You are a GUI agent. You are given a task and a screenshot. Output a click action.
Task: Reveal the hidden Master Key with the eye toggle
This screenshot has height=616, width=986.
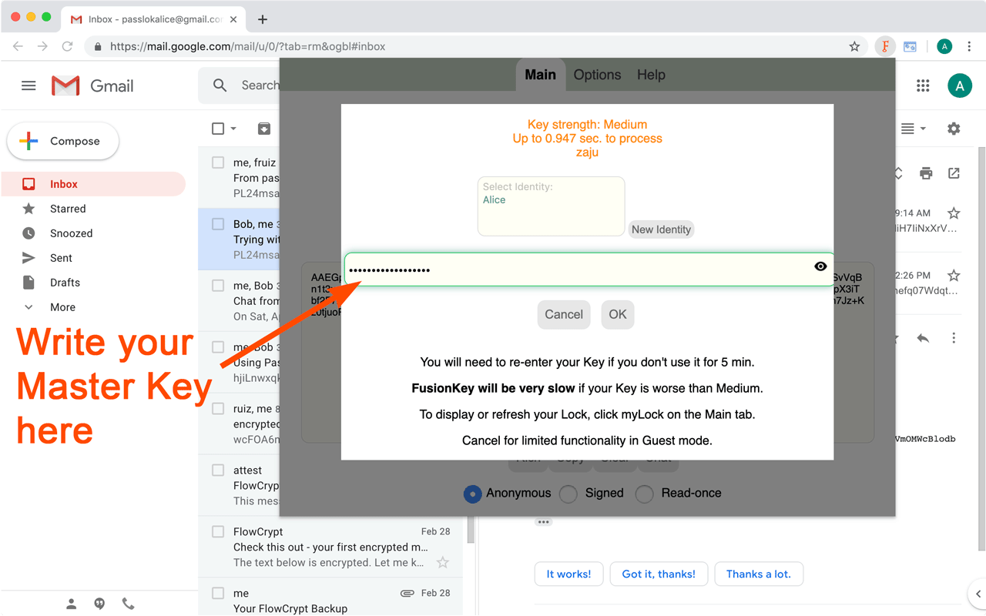[820, 266]
